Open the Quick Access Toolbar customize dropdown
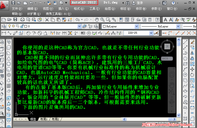Screen dimensions: 197x128 coord(66,3)
